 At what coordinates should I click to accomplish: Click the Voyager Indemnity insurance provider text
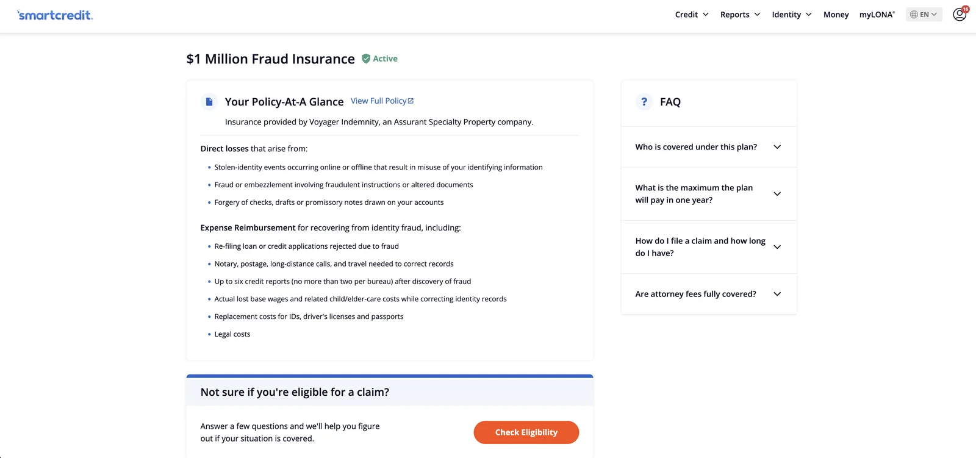pos(379,122)
